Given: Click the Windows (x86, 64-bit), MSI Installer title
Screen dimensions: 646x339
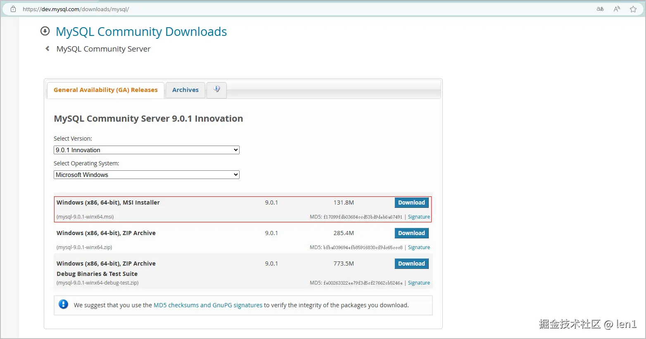Looking at the screenshot, I should (x=108, y=202).
